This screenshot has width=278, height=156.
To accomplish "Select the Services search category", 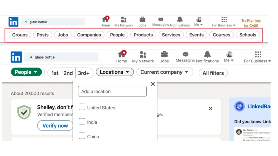I will (171, 35).
